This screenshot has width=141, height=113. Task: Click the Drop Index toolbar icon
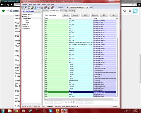(x=52, y=7)
